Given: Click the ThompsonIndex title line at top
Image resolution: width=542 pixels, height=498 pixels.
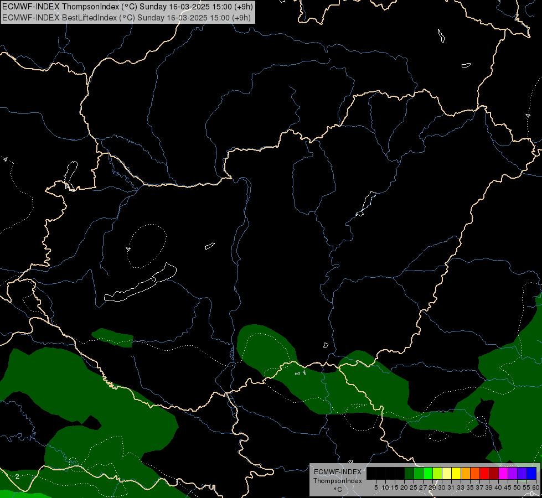Looking at the screenshot, I should [x=127, y=7].
